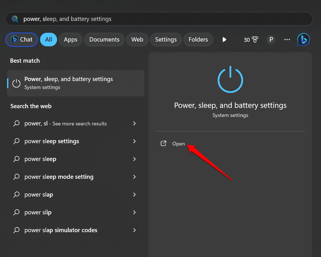Viewport: 321px width, 257px height.
Task: Expand chevron for 'power sleep settings'
Action: [x=134, y=141]
